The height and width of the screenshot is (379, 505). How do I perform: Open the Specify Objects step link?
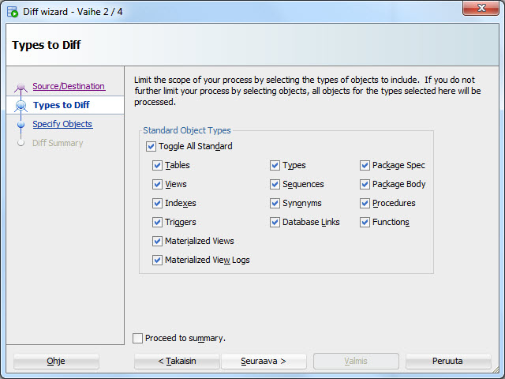62,124
